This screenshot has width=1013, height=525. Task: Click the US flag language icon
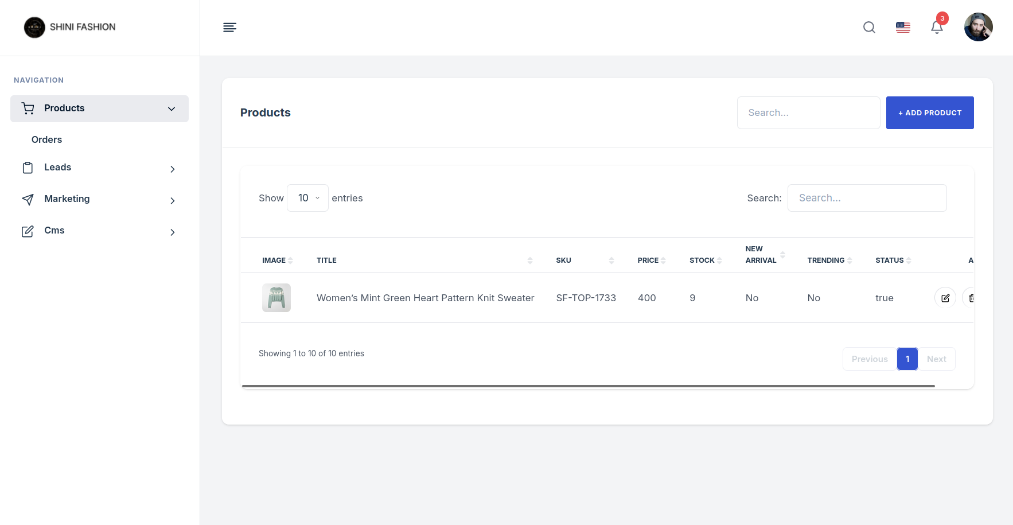(x=903, y=28)
